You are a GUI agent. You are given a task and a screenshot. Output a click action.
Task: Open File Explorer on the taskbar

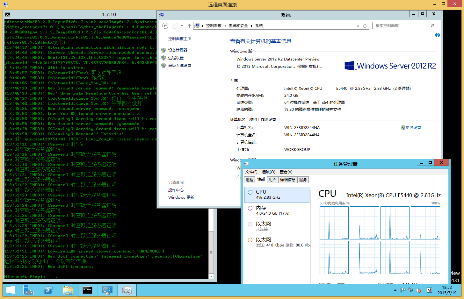point(68,290)
